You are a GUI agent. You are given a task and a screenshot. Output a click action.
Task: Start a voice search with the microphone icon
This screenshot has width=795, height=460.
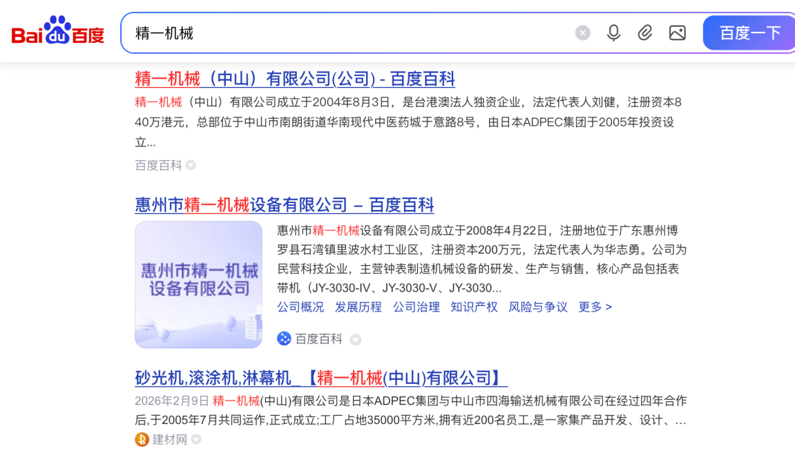[x=613, y=32]
